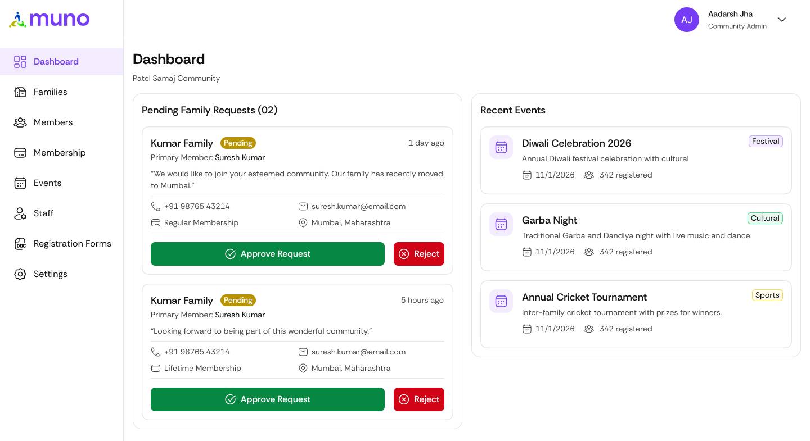Click "342 registered" under Diwali Celebration
This screenshot has width=810, height=441.
point(625,175)
